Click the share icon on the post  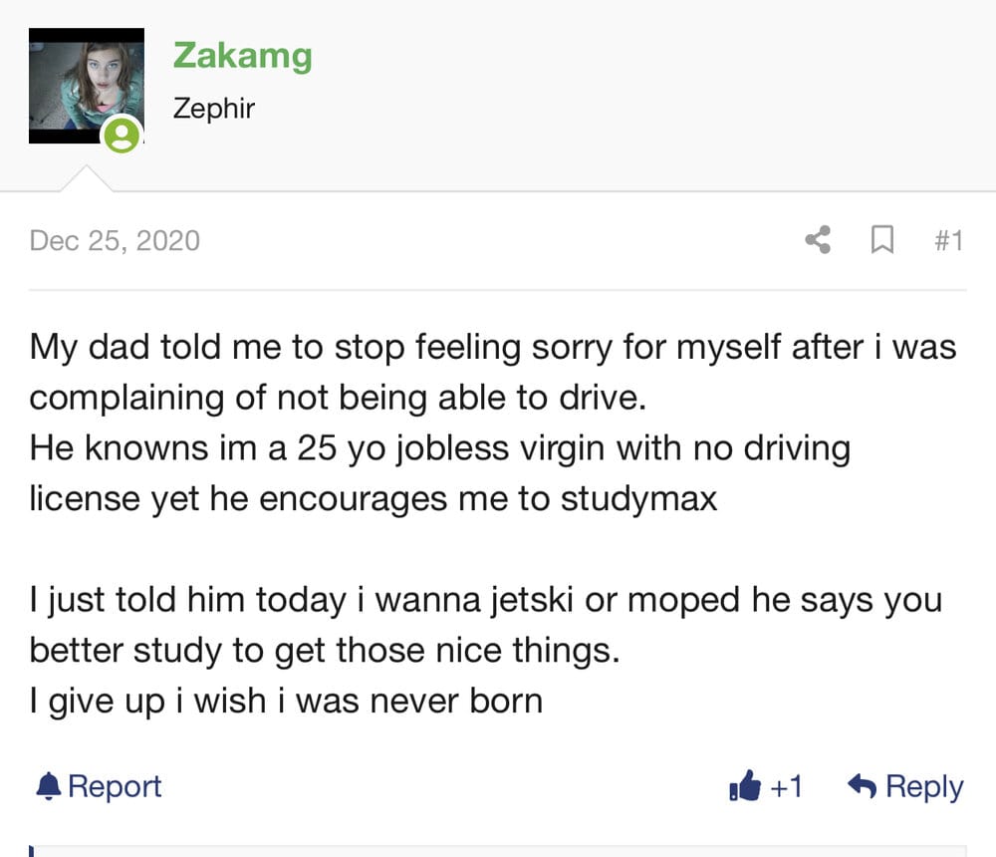[x=818, y=240]
